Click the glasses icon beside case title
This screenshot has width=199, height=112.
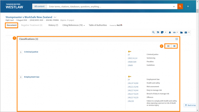pyautogui.click(x=55, y=17)
